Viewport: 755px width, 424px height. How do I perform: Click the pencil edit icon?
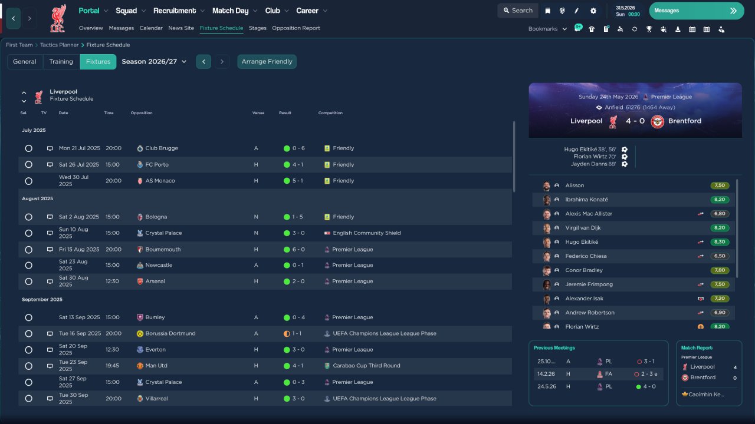577,11
